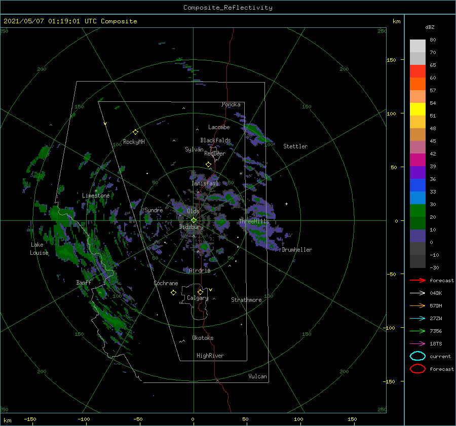This screenshot has width=456, height=426.
Task: Click the orange 57DM arrow in legend
Action: pyautogui.click(x=417, y=305)
